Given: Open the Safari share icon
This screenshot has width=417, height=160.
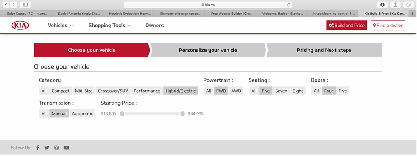Looking at the screenshot, I should (395, 5).
